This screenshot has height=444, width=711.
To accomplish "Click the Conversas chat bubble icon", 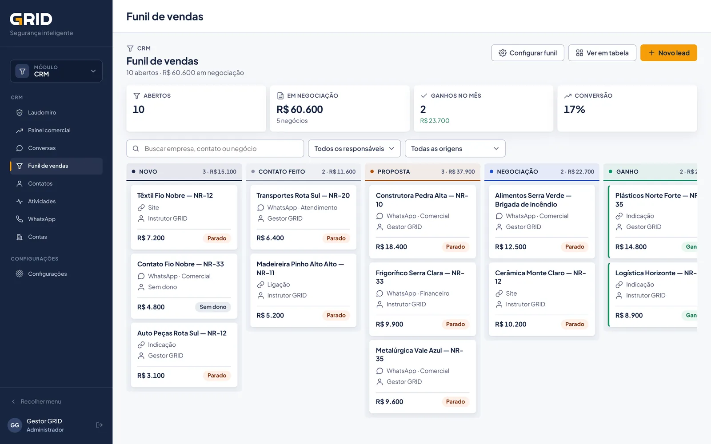I will click(20, 148).
